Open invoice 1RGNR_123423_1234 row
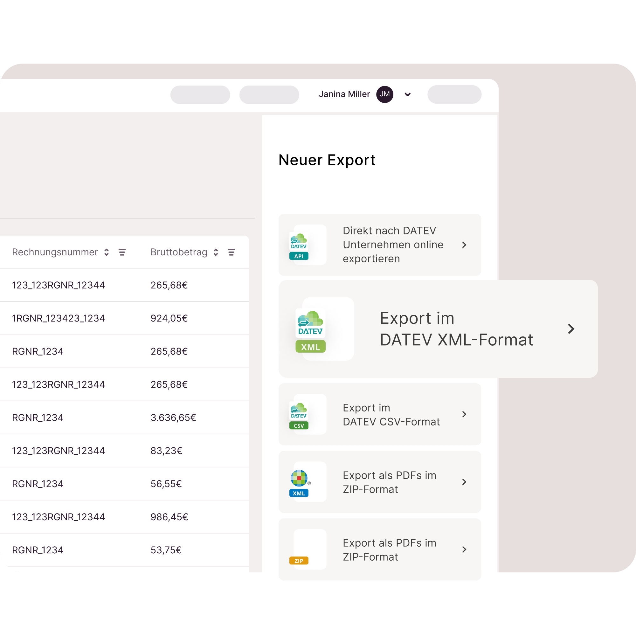Screen dimensions: 636x636 pos(58,318)
